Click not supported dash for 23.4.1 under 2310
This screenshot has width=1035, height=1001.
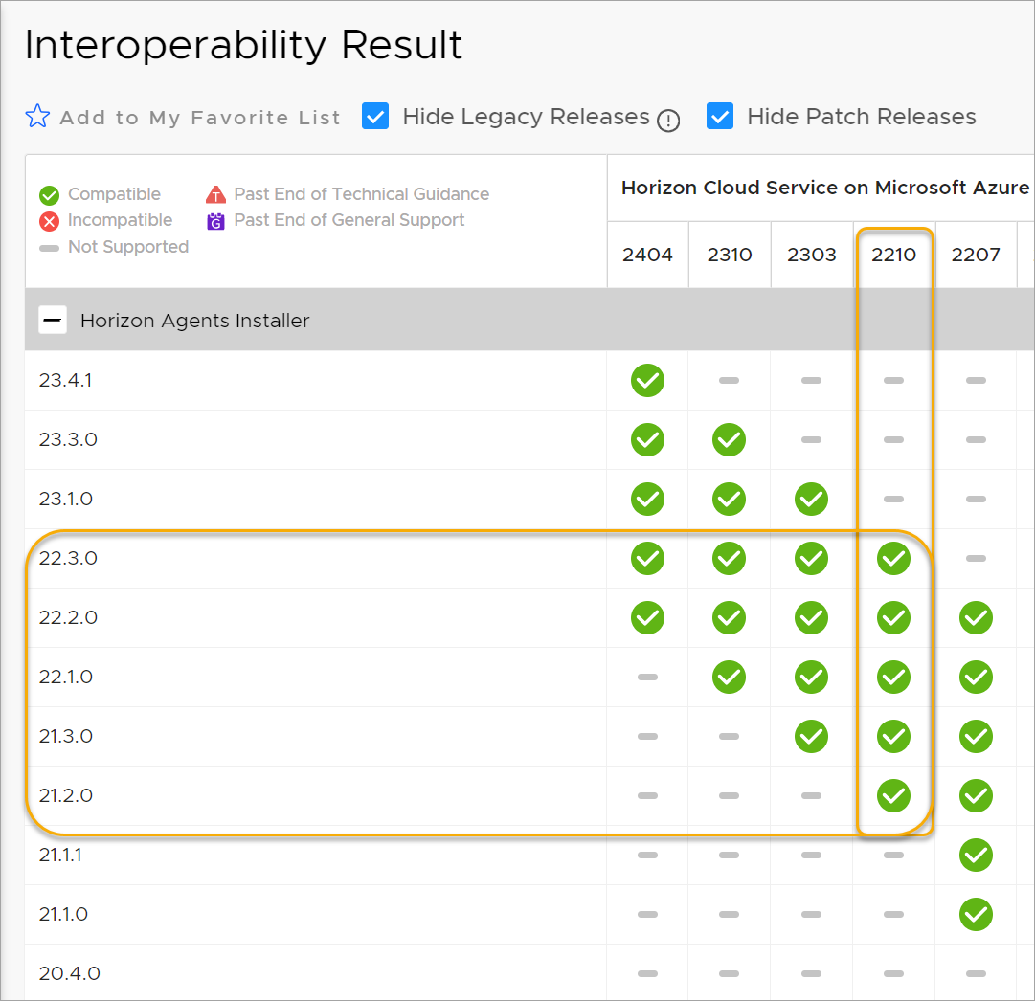click(730, 380)
